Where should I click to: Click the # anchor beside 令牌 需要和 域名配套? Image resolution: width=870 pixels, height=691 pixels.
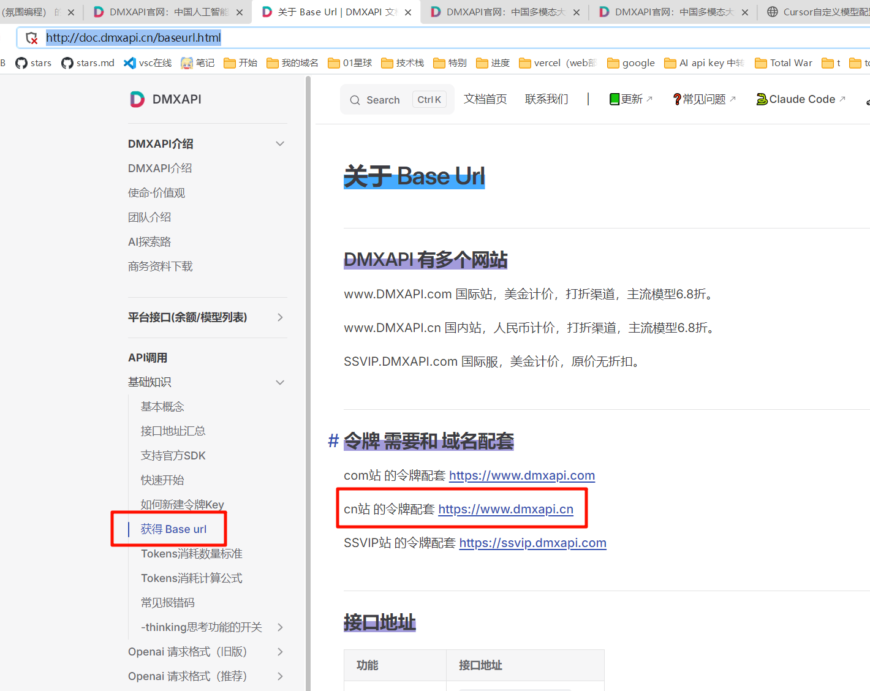click(x=333, y=440)
